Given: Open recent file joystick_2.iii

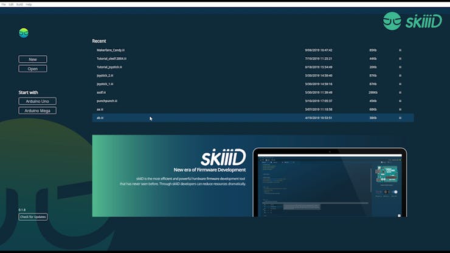Looking at the screenshot, I should (x=253, y=75).
